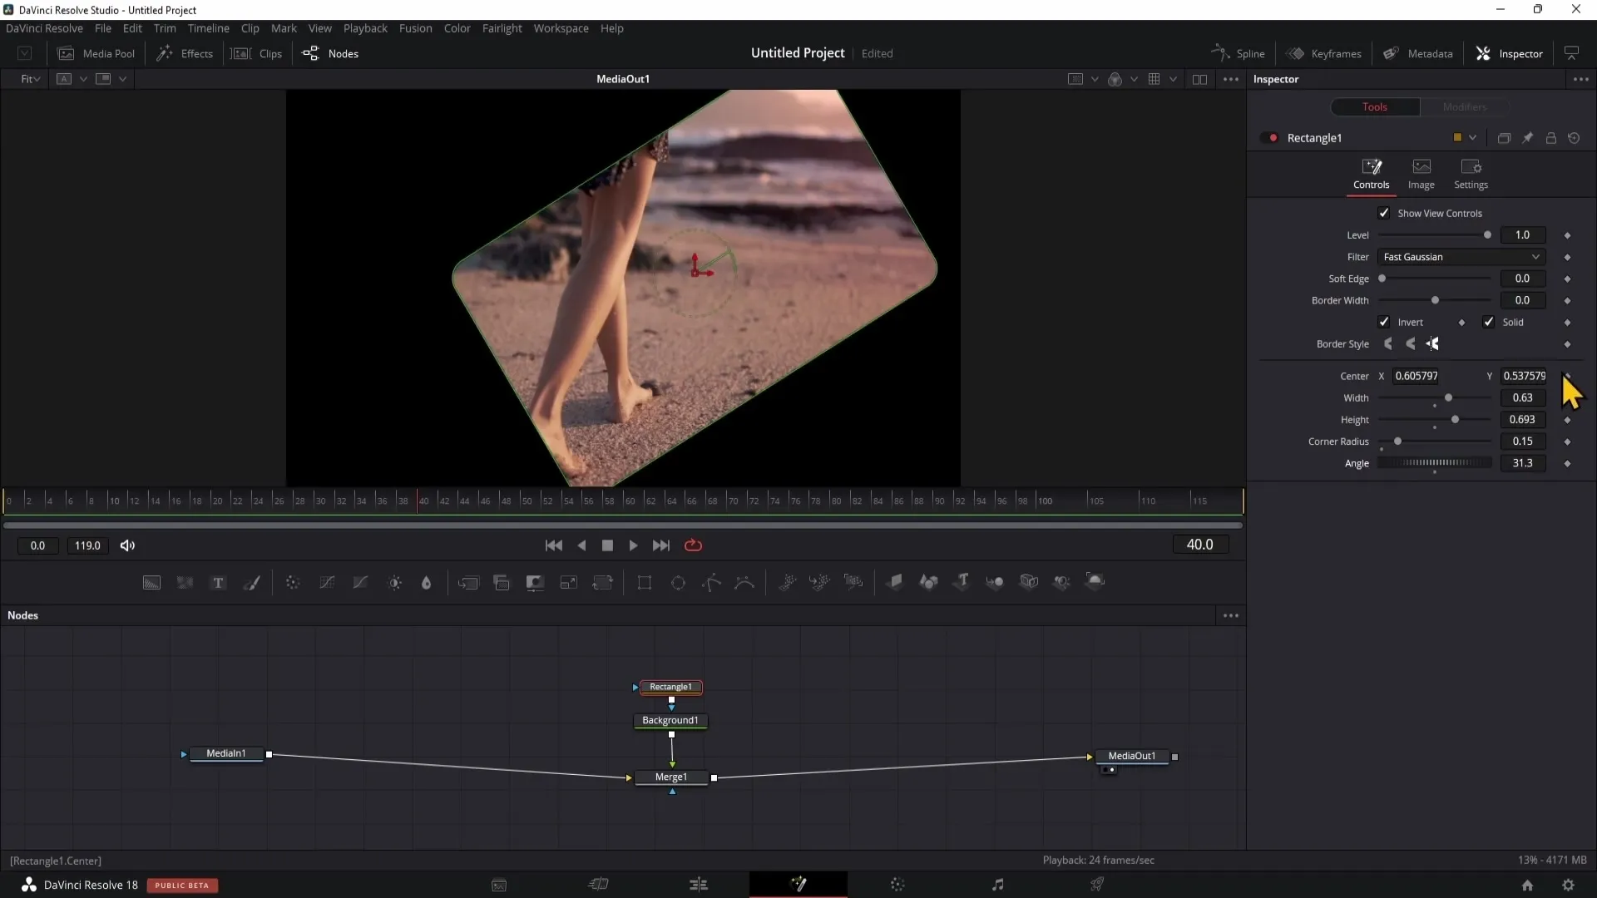Click the Fusion page icon
The height and width of the screenshot is (898, 1597).
(x=798, y=885)
